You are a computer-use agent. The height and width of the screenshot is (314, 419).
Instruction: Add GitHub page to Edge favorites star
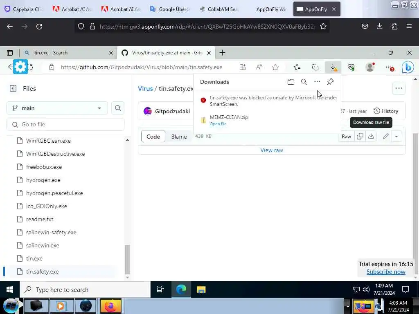tap(275, 67)
